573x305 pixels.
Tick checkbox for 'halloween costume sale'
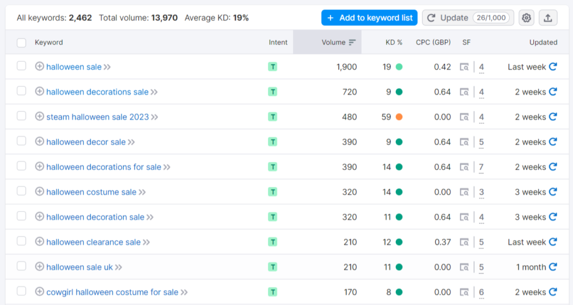(x=22, y=191)
